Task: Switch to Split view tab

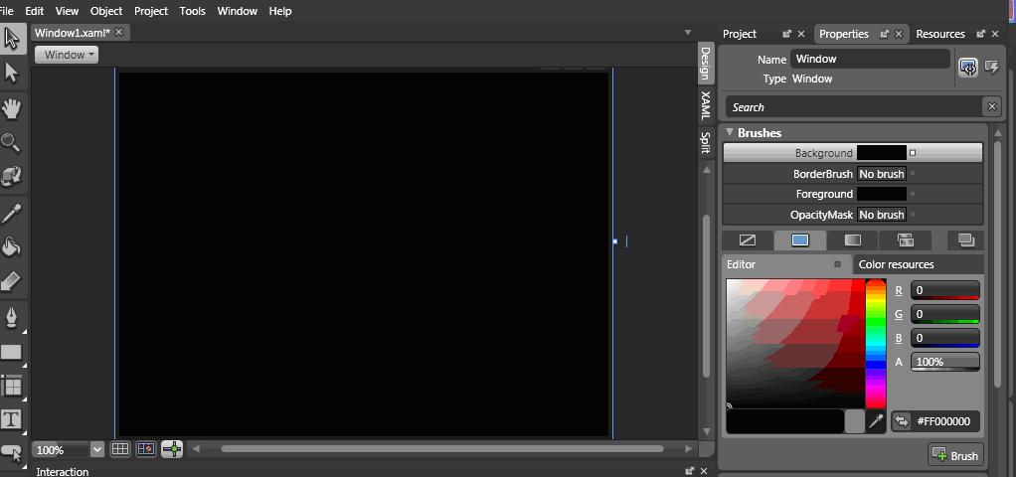Action: (706, 142)
